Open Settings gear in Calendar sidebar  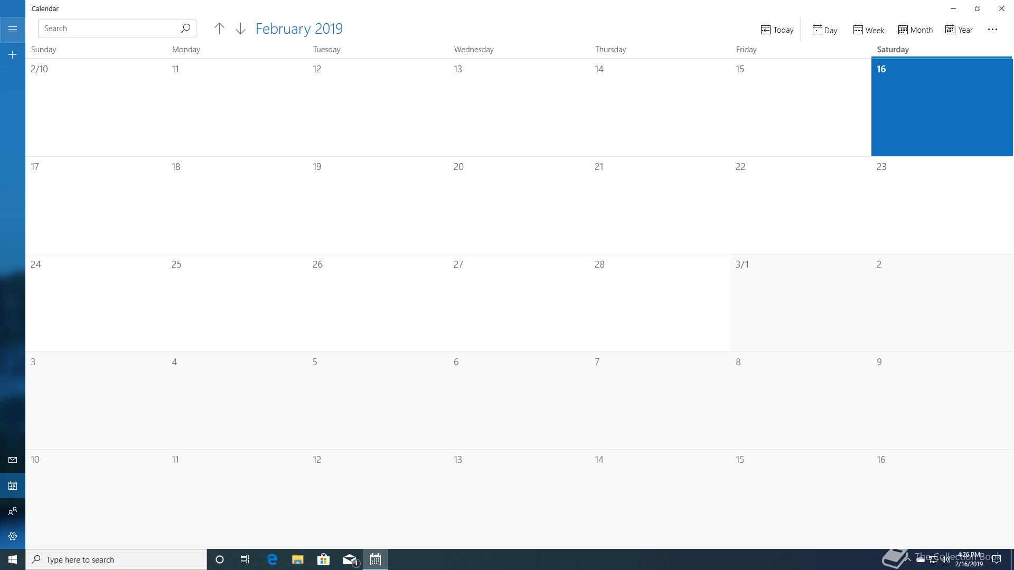[x=13, y=536]
